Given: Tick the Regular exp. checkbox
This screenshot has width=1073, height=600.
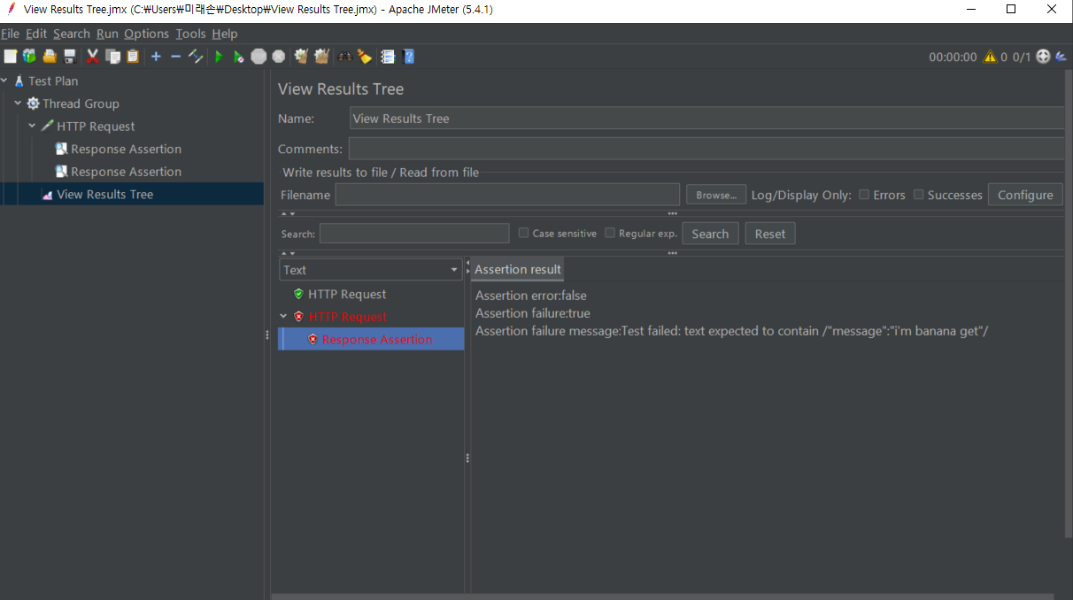Looking at the screenshot, I should [x=610, y=233].
